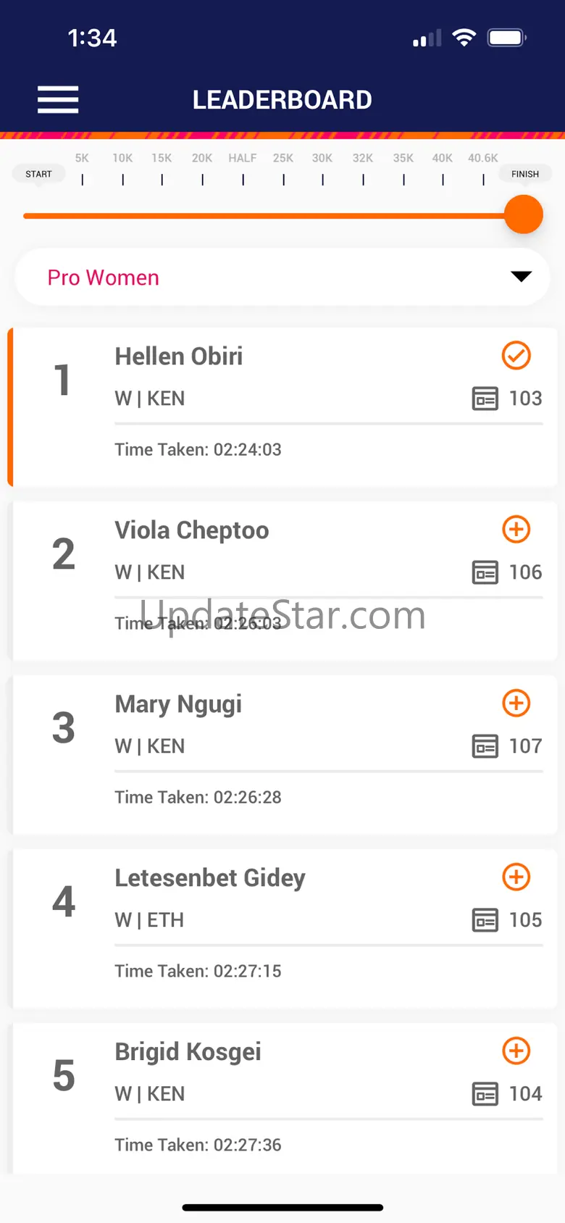Tap the bib card icon beside 103

pos(485,398)
